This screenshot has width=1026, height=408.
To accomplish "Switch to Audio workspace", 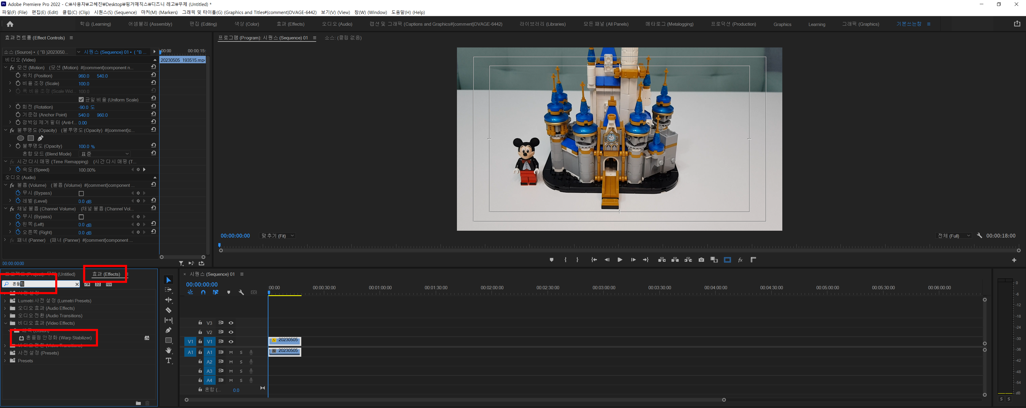I will [337, 24].
